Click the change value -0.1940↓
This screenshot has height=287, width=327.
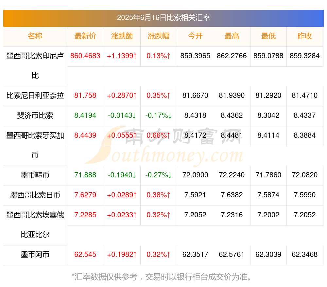[x=122, y=175]
